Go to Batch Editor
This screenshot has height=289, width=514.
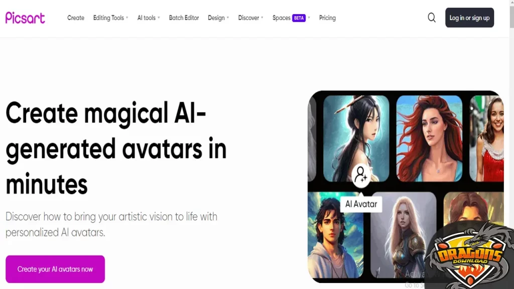click(184, 18)
